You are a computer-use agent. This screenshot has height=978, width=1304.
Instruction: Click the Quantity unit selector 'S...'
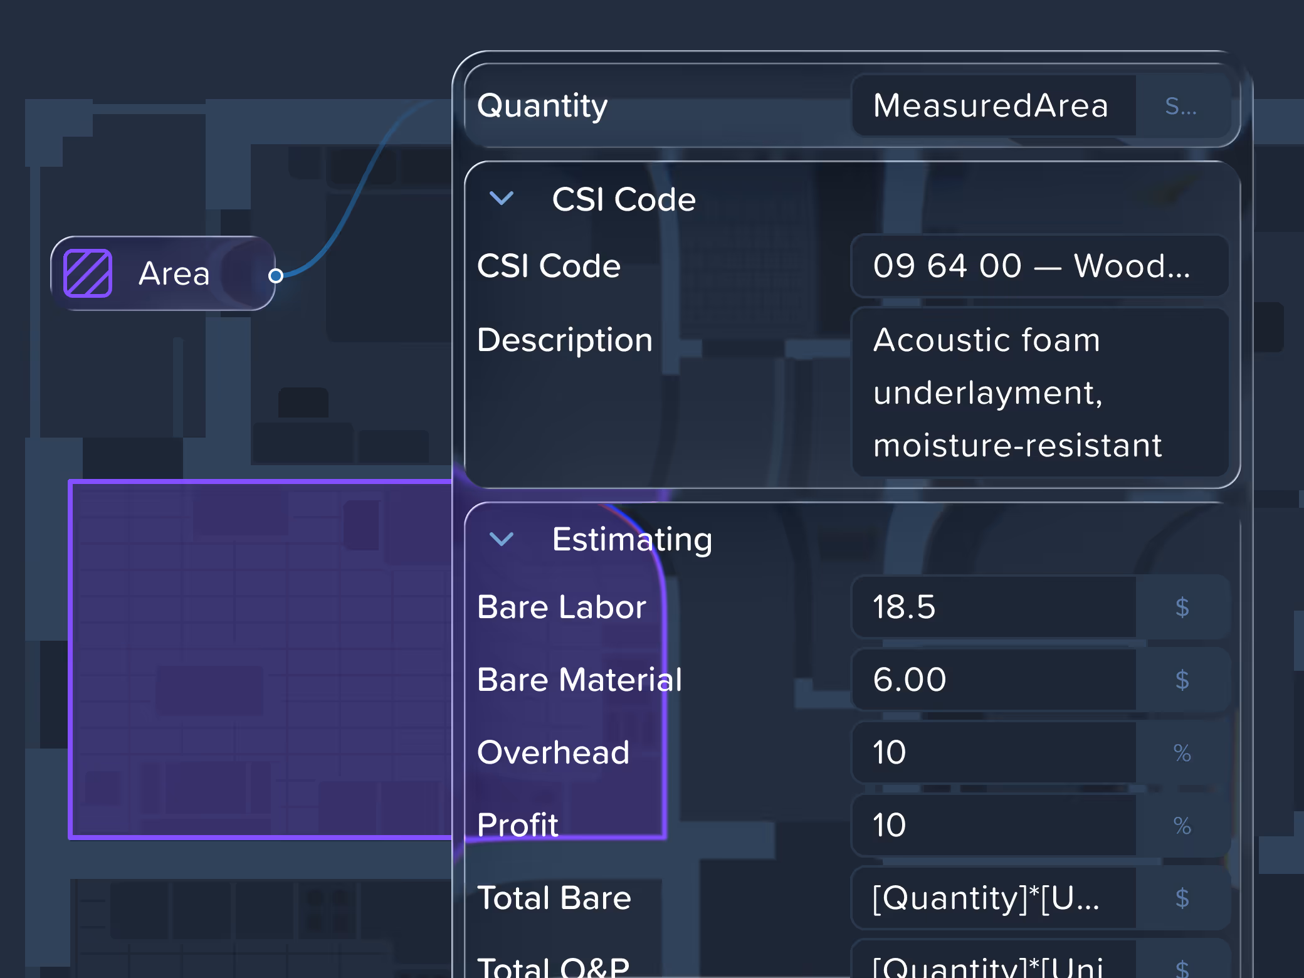(x=1181, y=105)
